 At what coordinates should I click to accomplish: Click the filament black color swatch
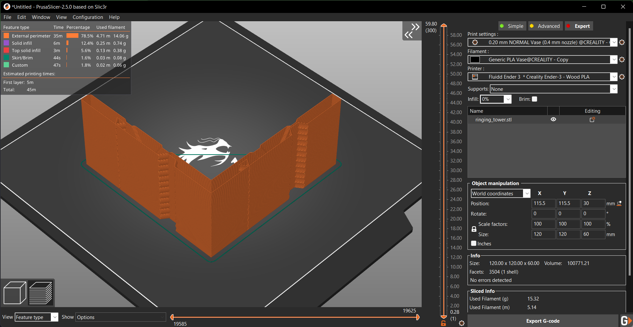[x=475, y=60]
